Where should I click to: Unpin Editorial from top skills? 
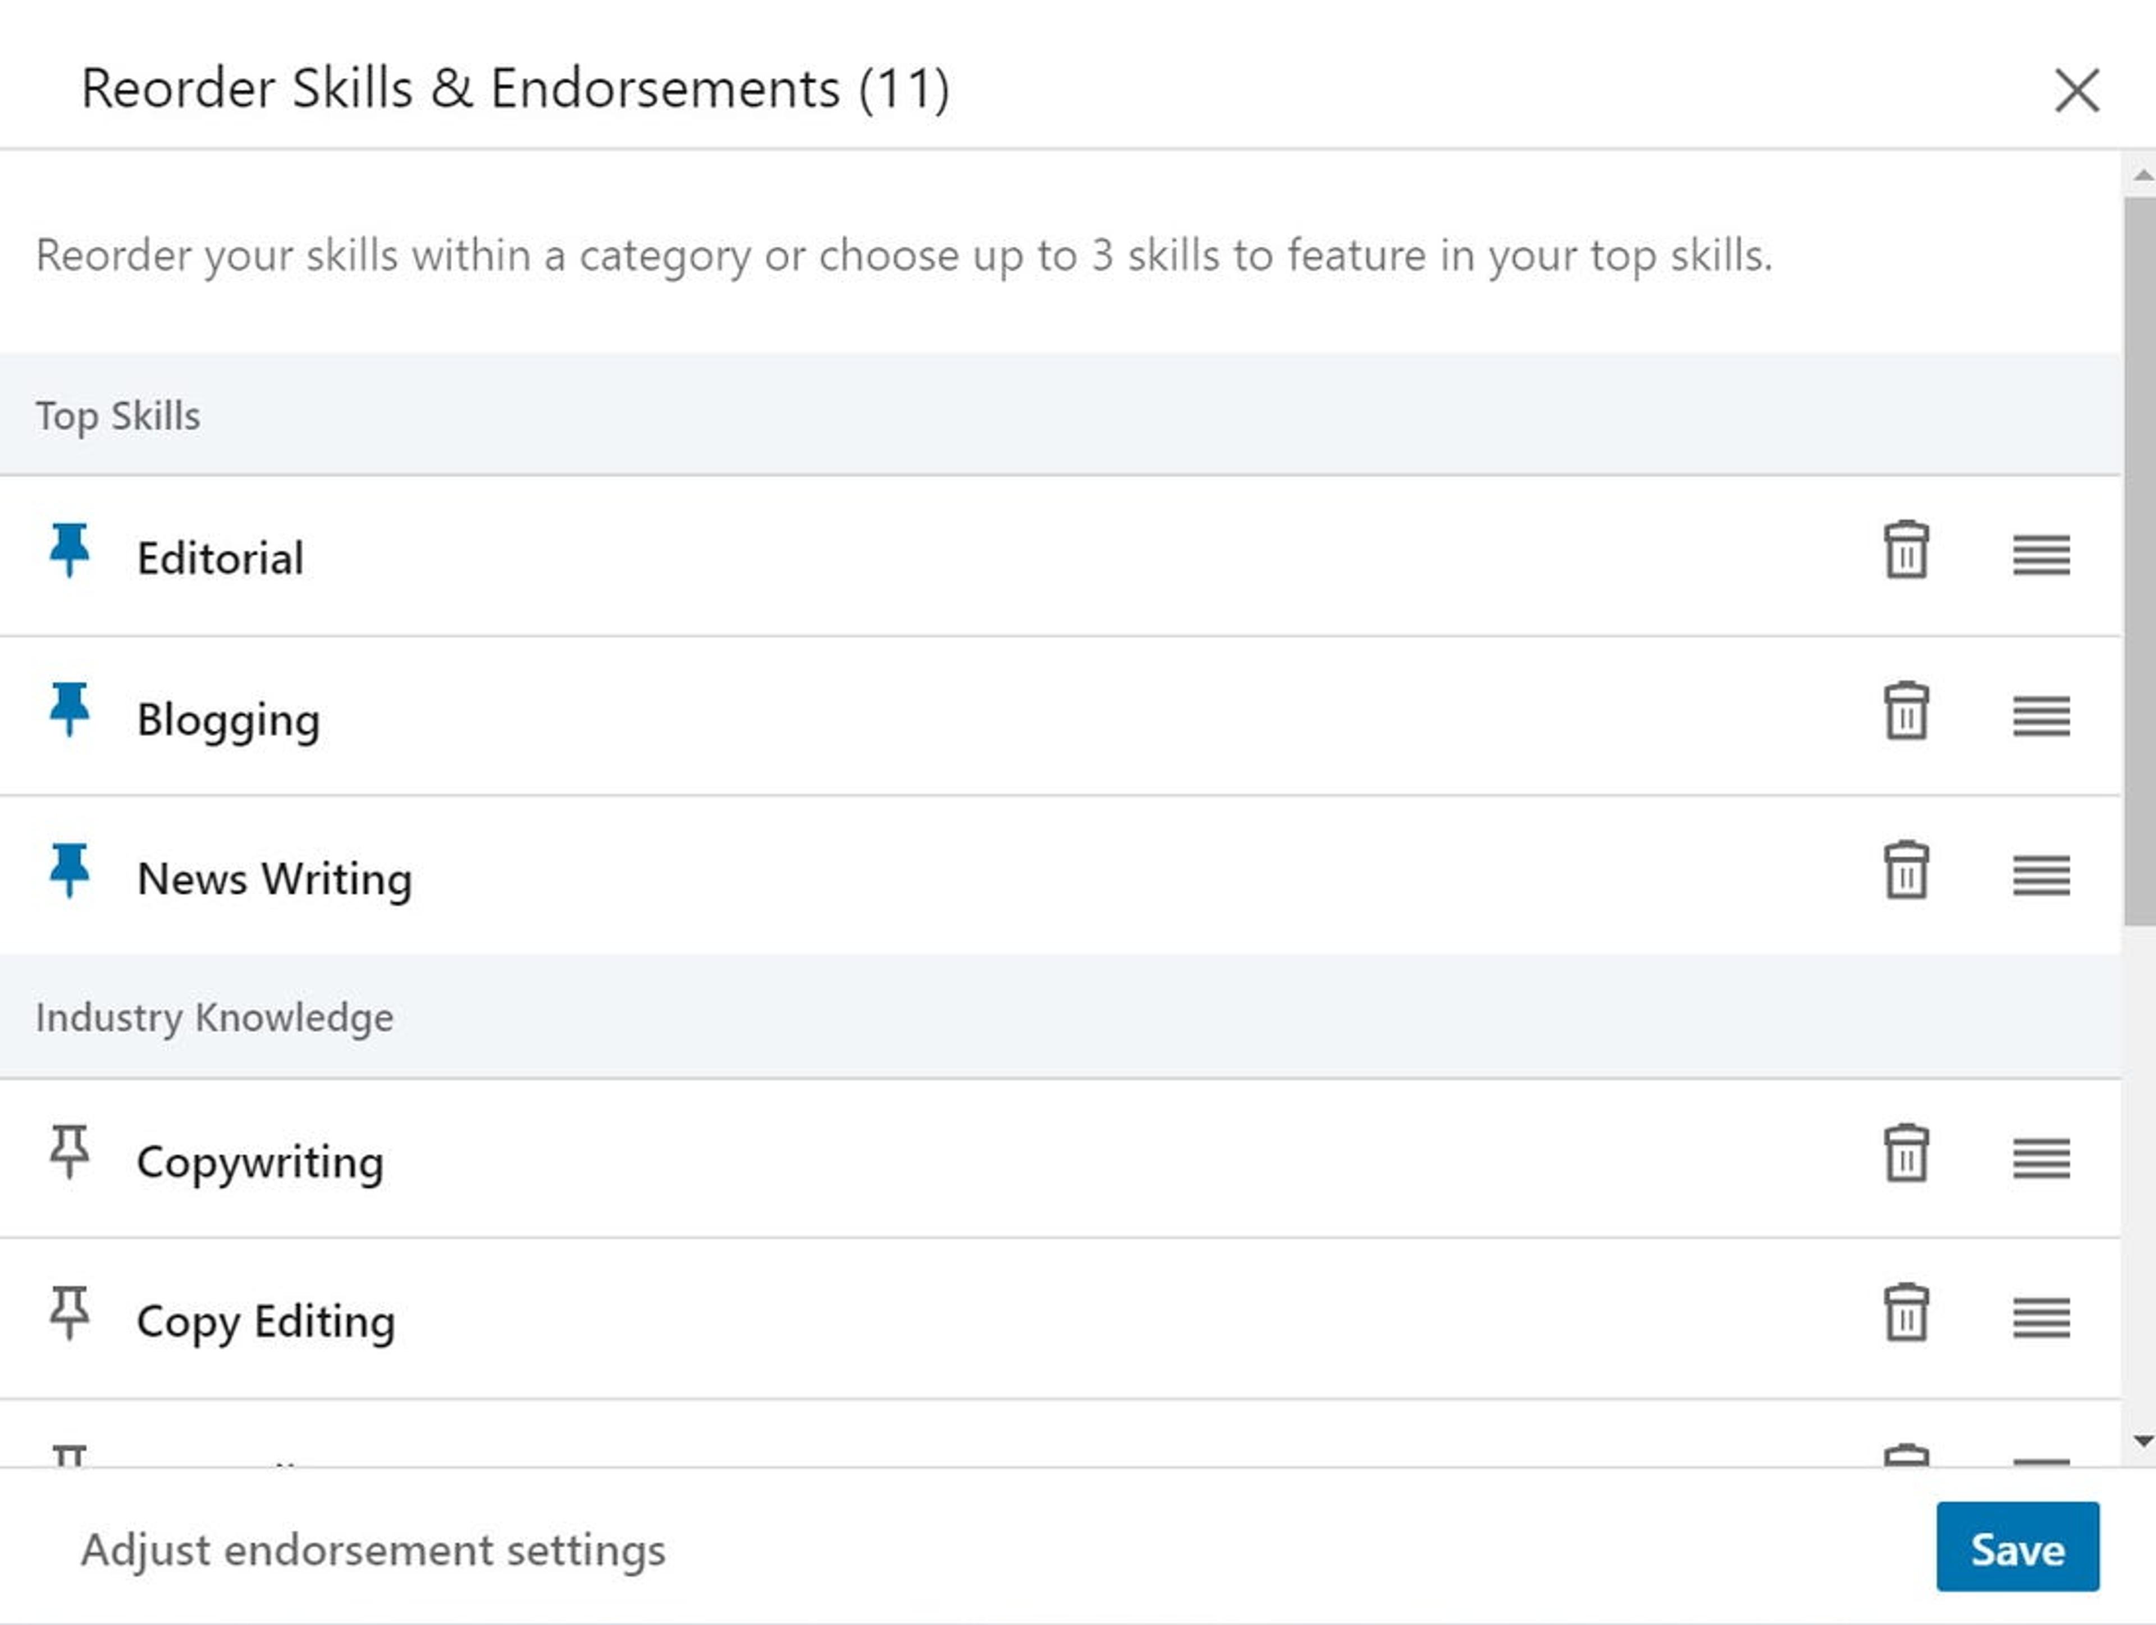[69, 551]
